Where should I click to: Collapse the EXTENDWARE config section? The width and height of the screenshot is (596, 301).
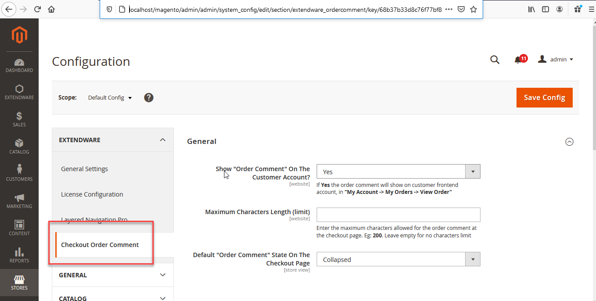pos(113,140)
